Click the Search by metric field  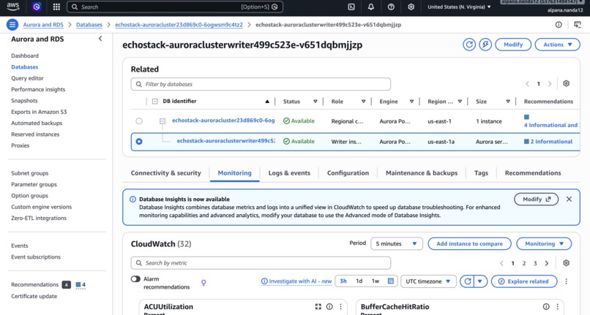(x=261, y=263)
